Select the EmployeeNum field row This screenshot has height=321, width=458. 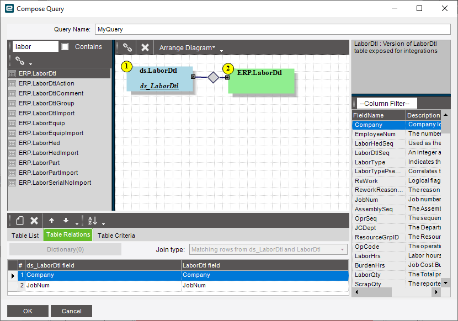point(397,134)
